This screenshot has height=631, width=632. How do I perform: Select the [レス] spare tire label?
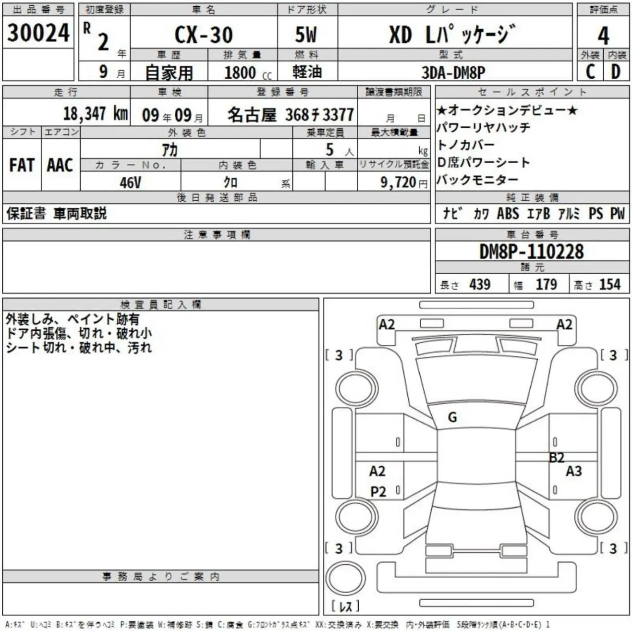[x=346, y=606]
